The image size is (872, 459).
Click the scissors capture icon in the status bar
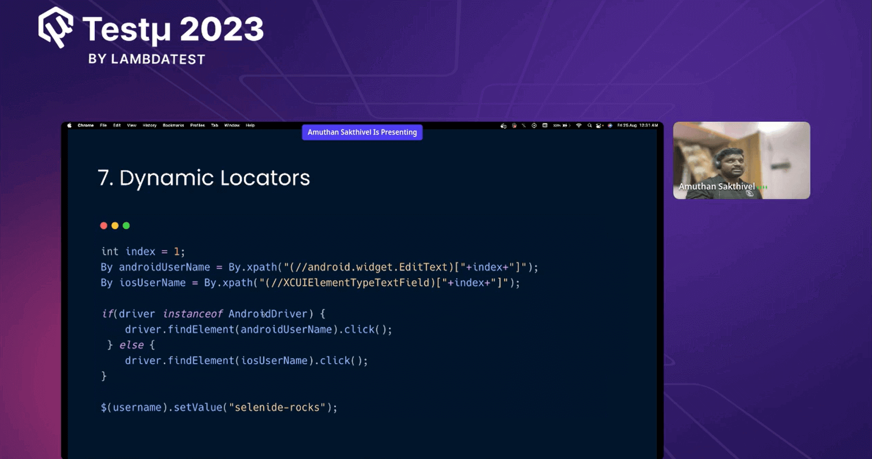(x=524, y=126)
